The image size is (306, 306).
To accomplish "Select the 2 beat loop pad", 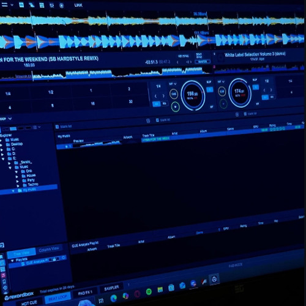I will point(129,89).
